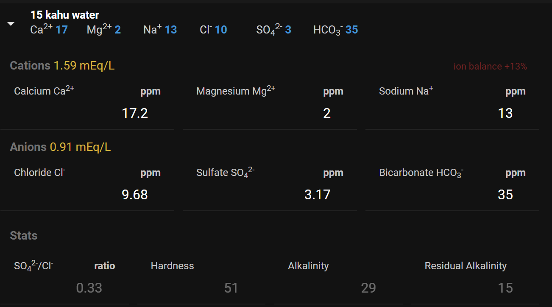Click the Hardness value 51
Screen dimensions: 552x307
click(231, 288)
